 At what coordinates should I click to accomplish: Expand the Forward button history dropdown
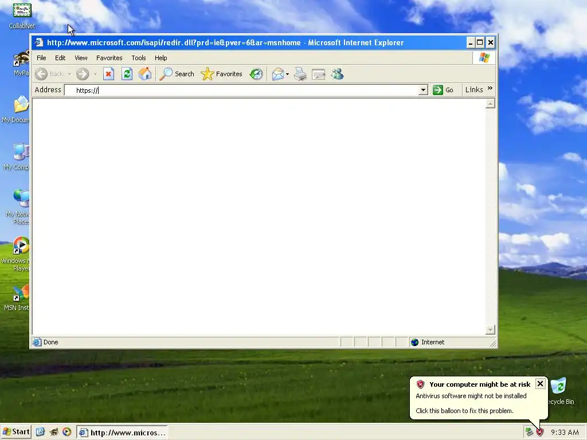pyautogui.click(x=96, y=74)
